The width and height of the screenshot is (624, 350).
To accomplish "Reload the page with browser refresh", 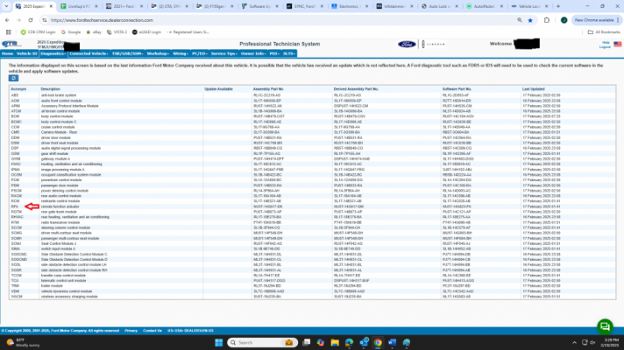I will (31, 20).
